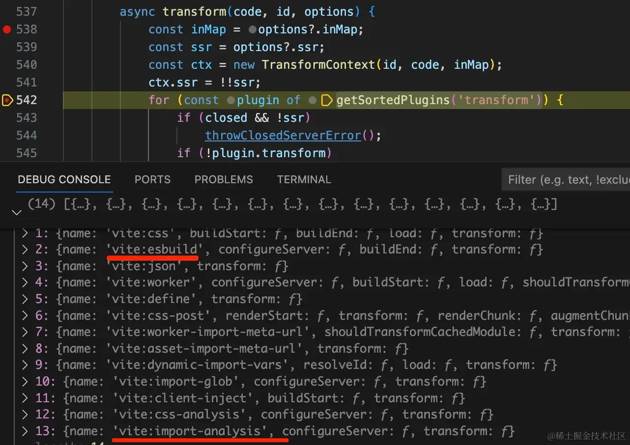Expand entry 12 'vite:css-analysis'
Image resolution: width=630 pixels, height=445 pixels.
(x=25, y=415)
